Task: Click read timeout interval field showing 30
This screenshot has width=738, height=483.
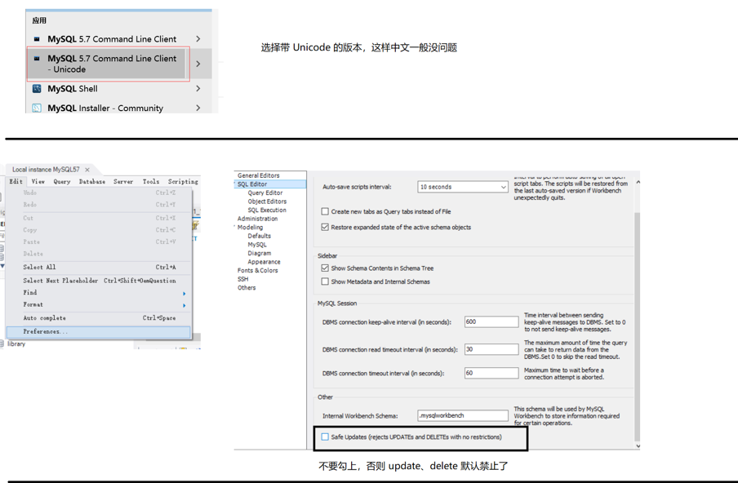Action: [x=491, y=349]
